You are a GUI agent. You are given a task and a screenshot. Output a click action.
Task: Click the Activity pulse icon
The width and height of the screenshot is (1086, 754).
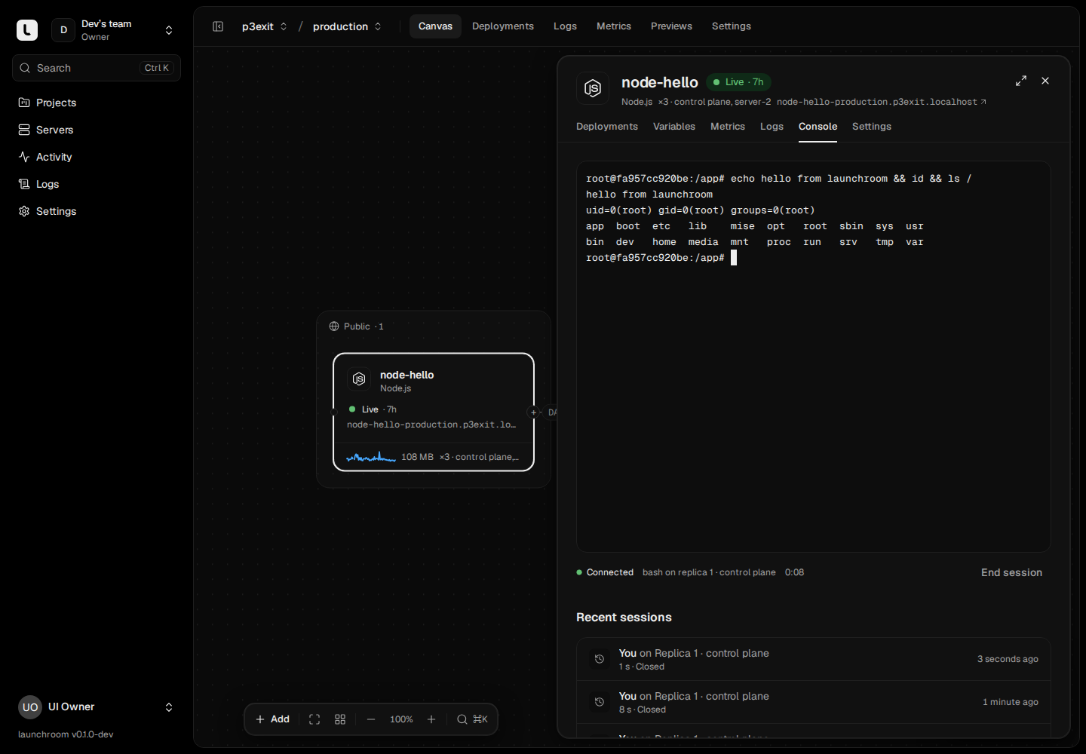[x=24, y=157]
